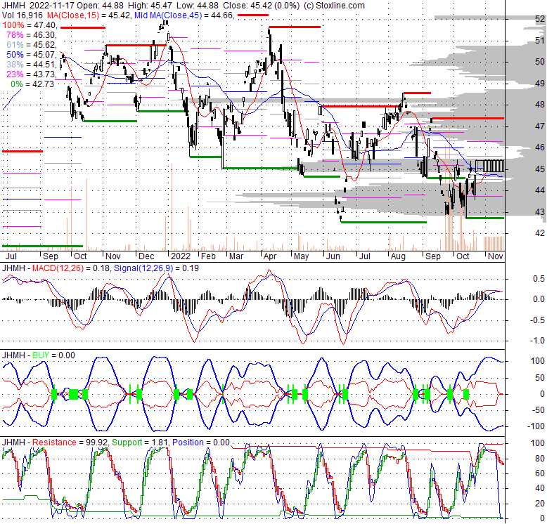Click the High: 45.47 value

(150, 6)
